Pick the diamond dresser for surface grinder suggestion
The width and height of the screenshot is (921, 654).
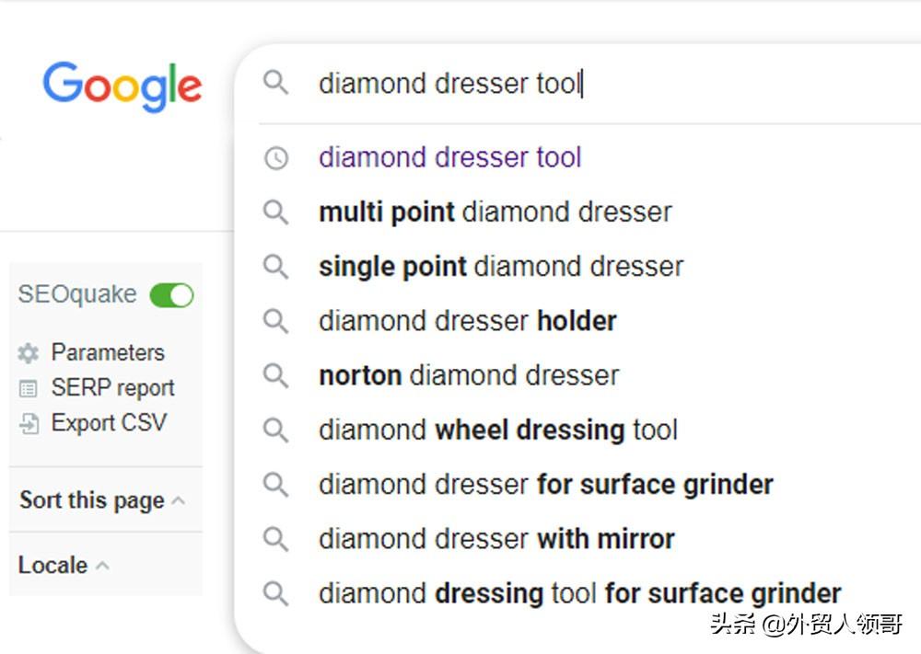pos(545,485)
